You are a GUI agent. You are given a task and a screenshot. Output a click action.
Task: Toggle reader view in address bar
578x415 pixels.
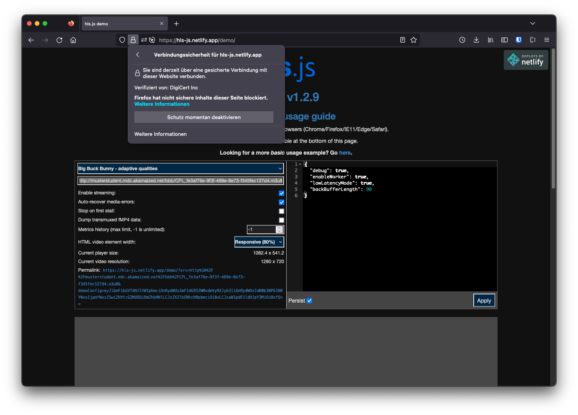[403, 40]
